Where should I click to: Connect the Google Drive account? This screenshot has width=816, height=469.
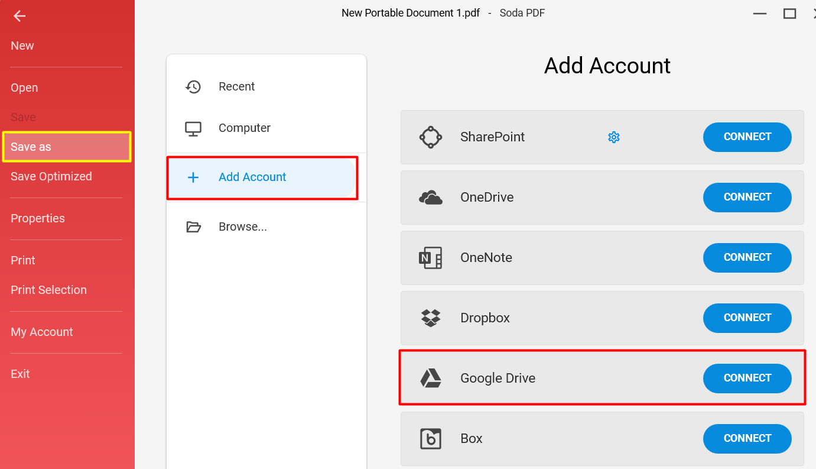(x=747, y=378)
